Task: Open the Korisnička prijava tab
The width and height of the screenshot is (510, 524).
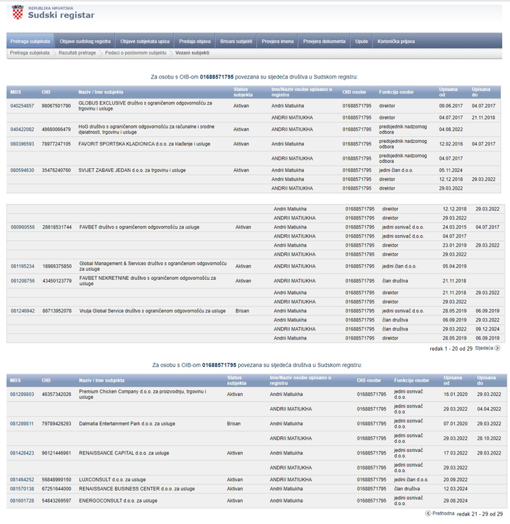Action: point(396,41)
